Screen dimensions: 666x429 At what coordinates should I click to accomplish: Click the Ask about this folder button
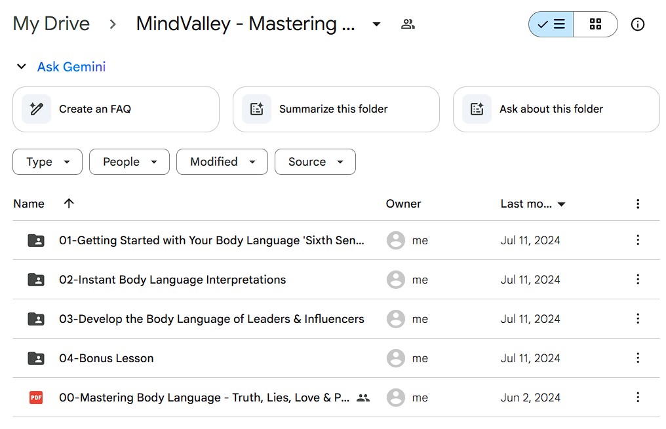pyautogui.click(x=556, y=109)
